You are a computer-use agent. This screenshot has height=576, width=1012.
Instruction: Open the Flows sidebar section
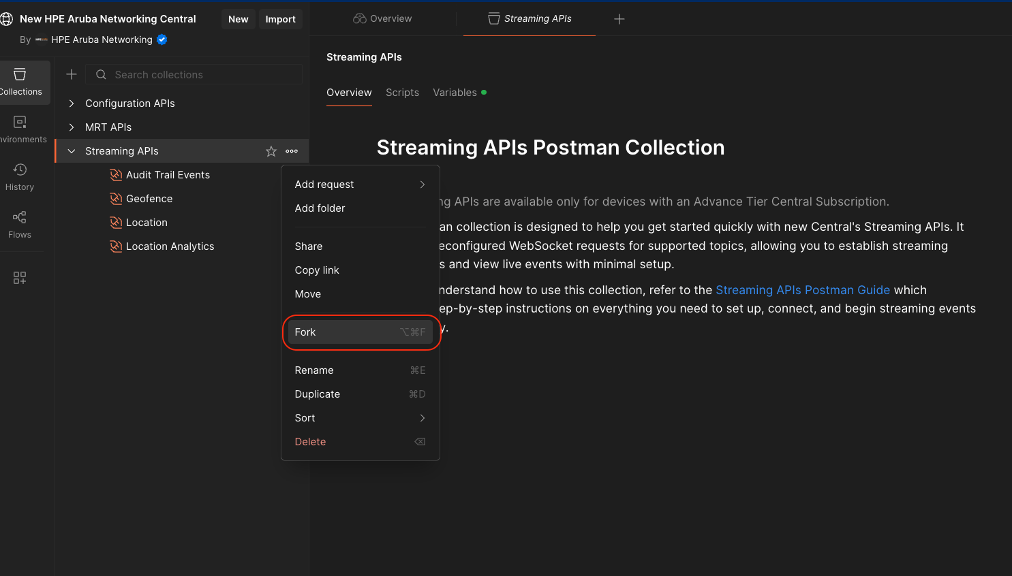20,225
